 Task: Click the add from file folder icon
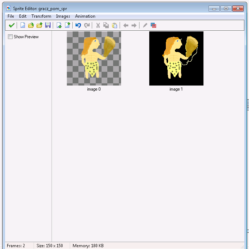pos(39,25)
